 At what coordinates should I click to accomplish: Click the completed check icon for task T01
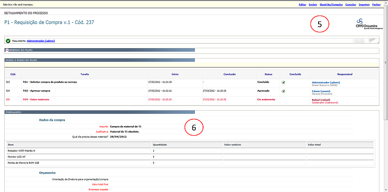[x=283, y=82]
